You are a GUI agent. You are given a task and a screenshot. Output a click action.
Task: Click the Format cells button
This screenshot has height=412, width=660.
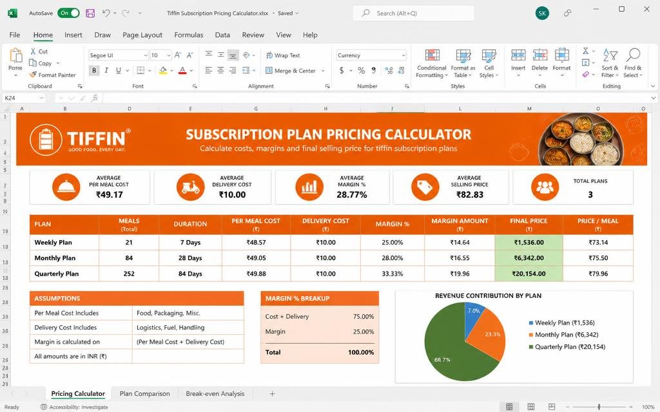(561, 62)
